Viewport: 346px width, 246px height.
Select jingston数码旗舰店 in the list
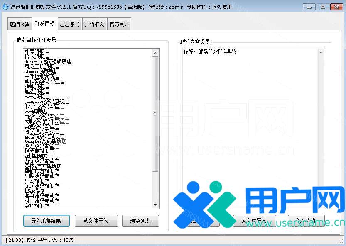(x=47, y=101)
